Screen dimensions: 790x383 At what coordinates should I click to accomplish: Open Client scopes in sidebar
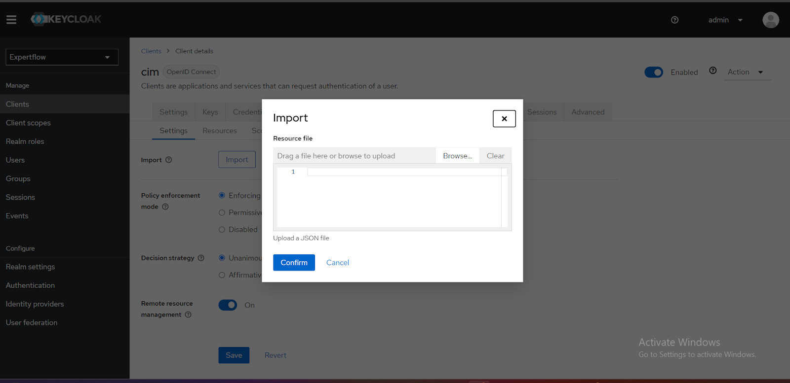[x=28, y=123]
